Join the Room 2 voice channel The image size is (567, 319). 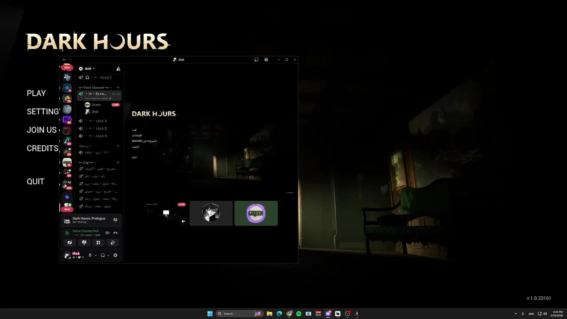(99, 78)
